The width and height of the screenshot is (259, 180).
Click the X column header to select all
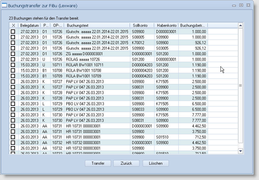13,25
